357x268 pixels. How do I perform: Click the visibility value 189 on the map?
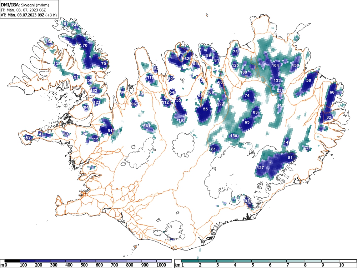tap(243, 72)
